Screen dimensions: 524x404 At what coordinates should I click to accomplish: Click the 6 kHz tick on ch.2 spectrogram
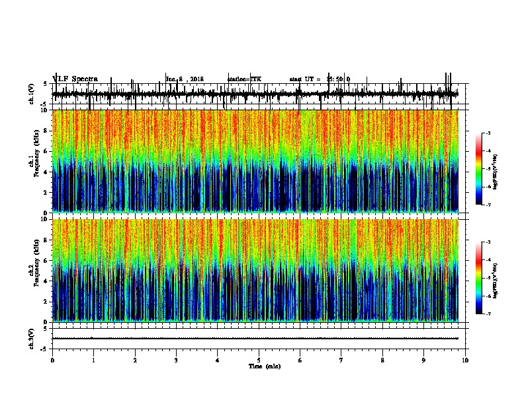[46, 261]
